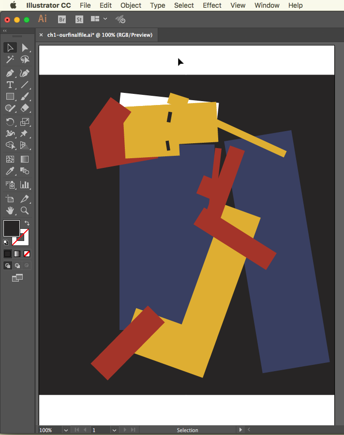Screen dimensions: 344x435
Task: Activate the Zoom tool magnifier
Action: [25, 210]
